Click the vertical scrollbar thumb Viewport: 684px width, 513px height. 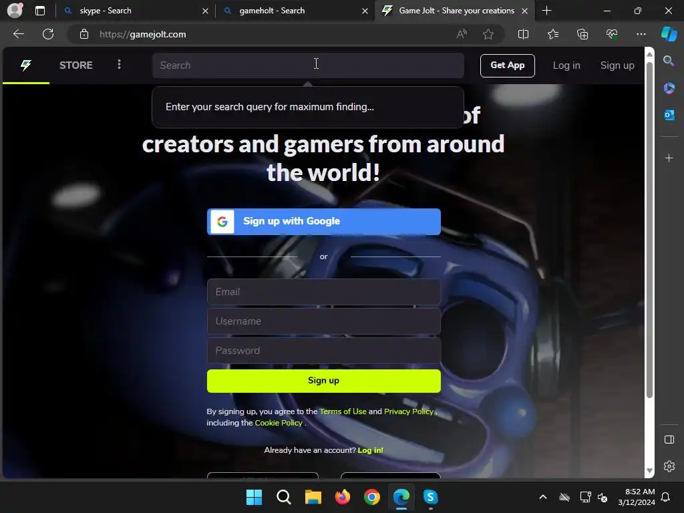point(649,230)
